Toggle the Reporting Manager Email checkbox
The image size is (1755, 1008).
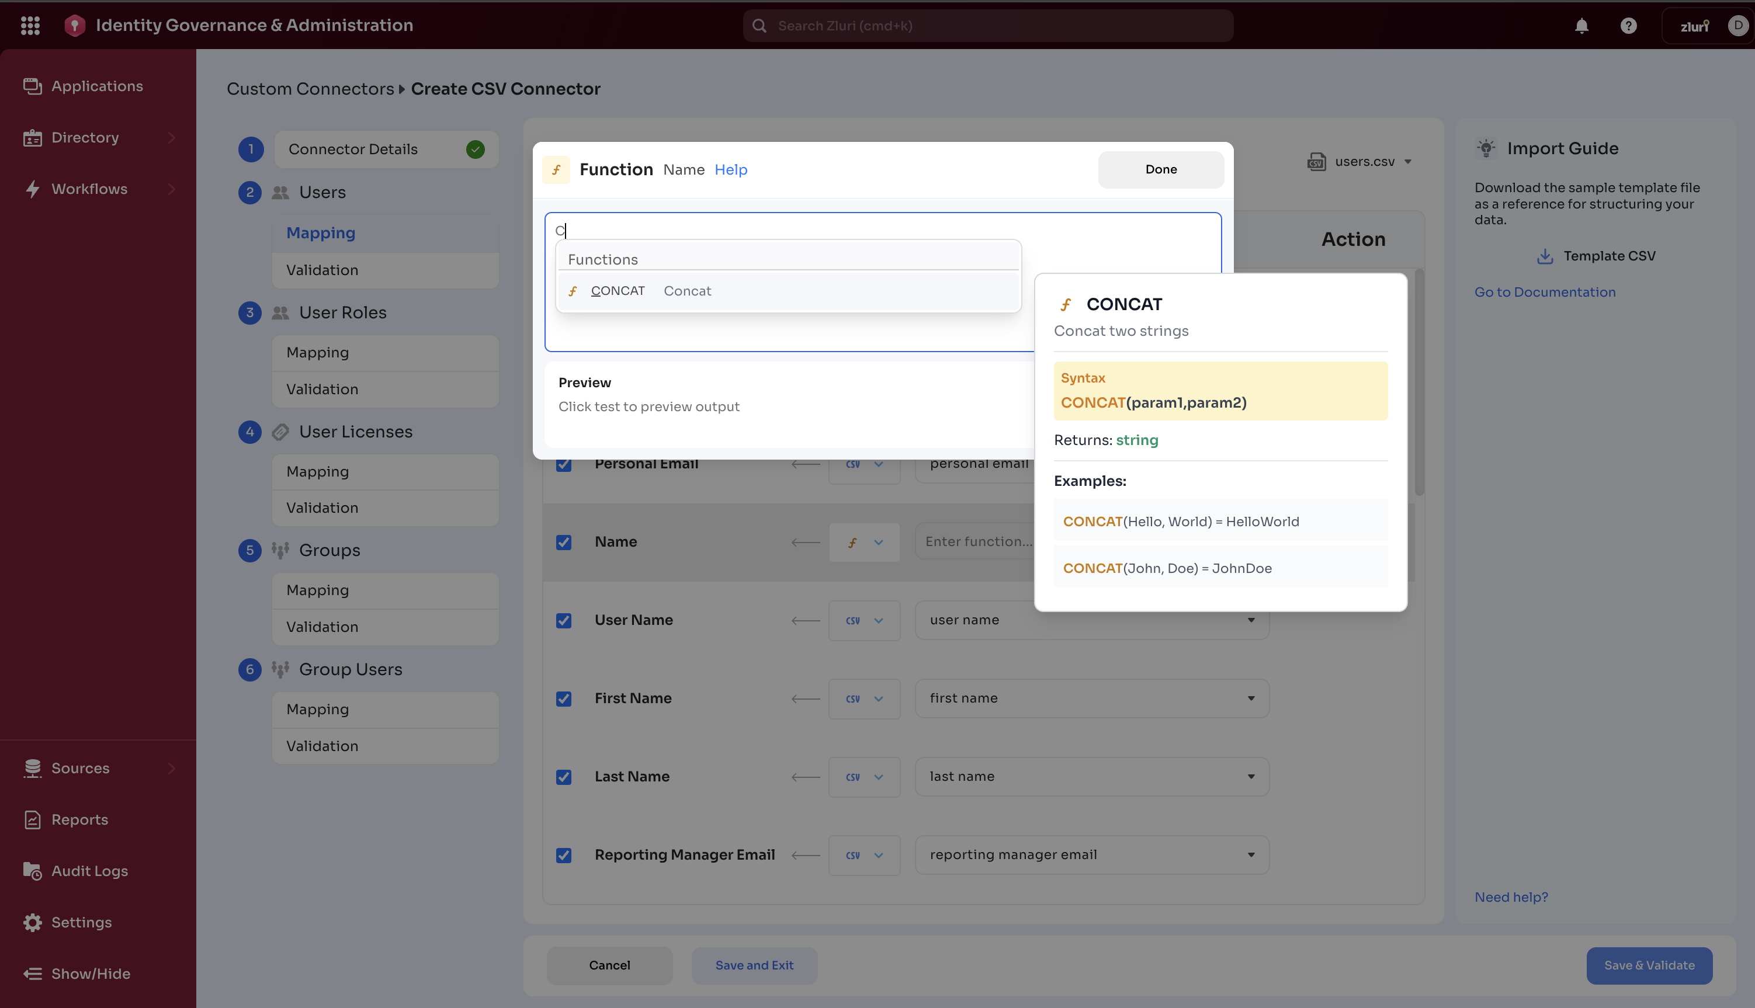click(x=564, y=855)
